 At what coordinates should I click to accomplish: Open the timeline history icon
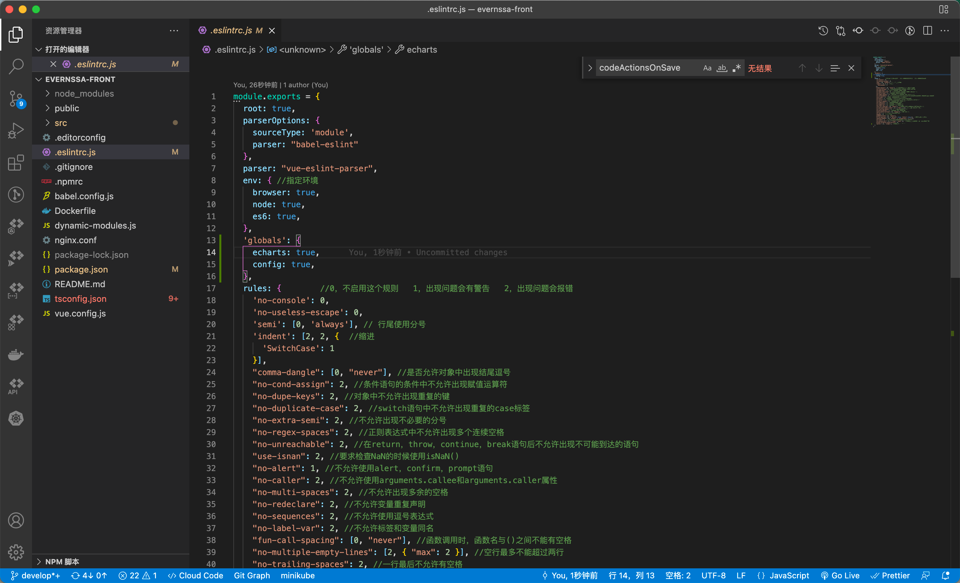(823, 30)
